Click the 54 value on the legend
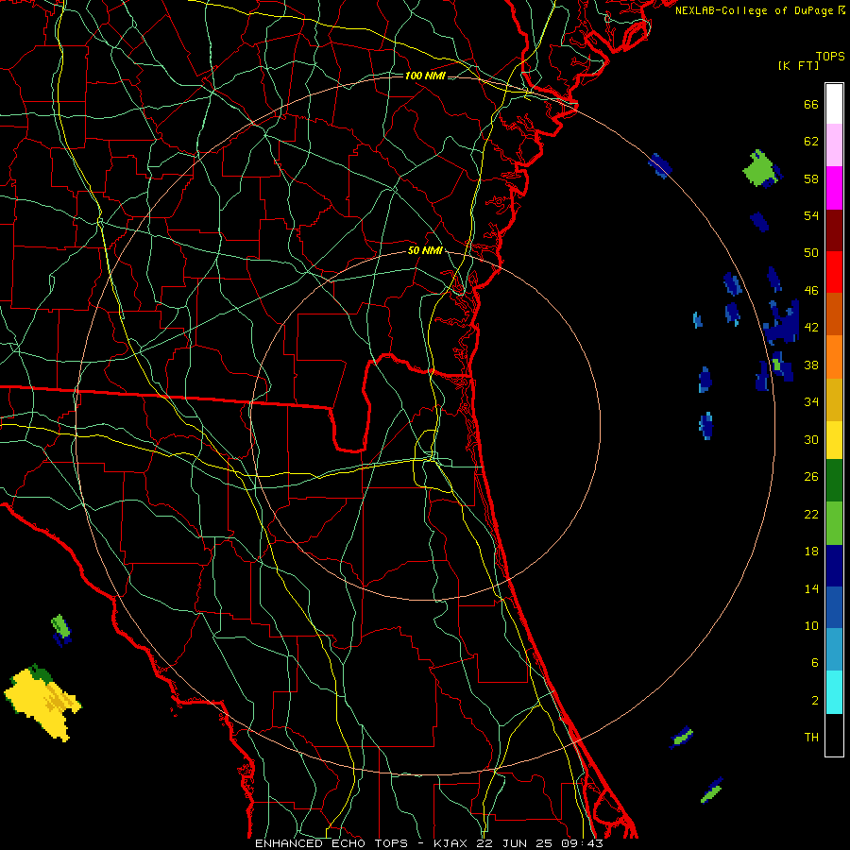Viewport: 850px width, 850px height. point(811,215)
